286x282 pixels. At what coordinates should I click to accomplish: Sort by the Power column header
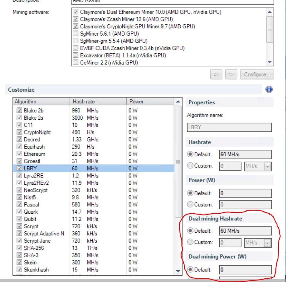pyautogui.click(x=150, y=102)
